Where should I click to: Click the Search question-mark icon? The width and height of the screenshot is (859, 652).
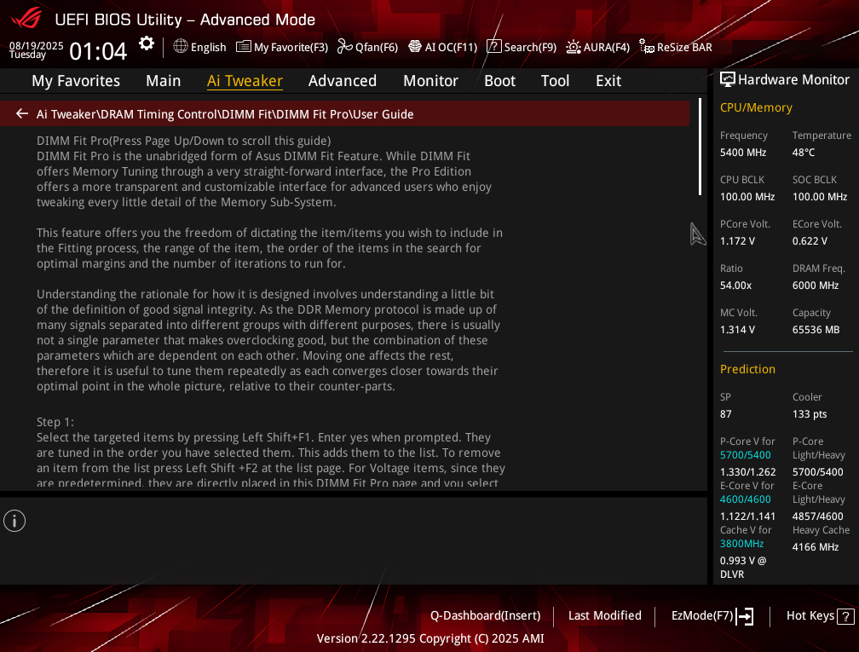(493, 47)
